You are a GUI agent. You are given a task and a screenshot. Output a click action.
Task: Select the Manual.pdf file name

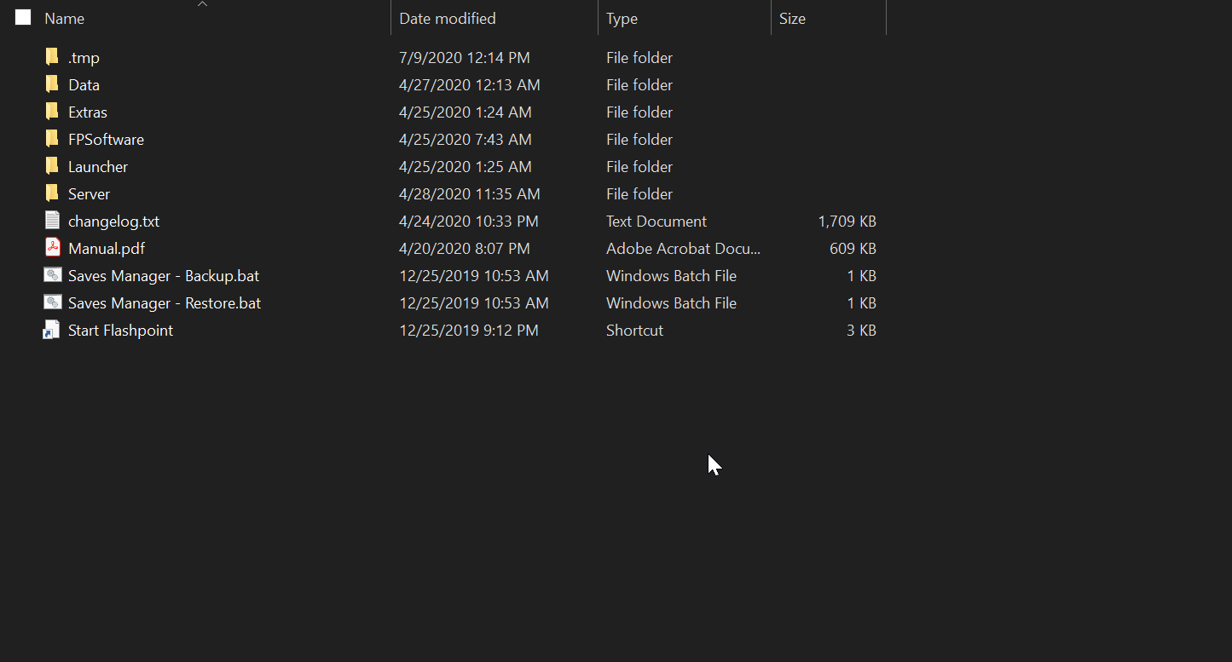pyautogui.click(x=106, y=248)
